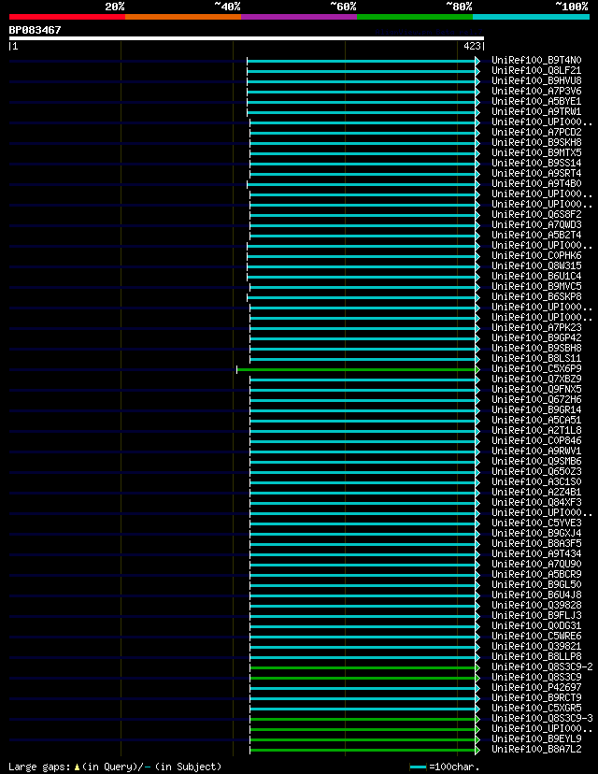Open hit UniRef100_Q9SMB6
Screen dimensions: 598x774
(x=536, y=462)
